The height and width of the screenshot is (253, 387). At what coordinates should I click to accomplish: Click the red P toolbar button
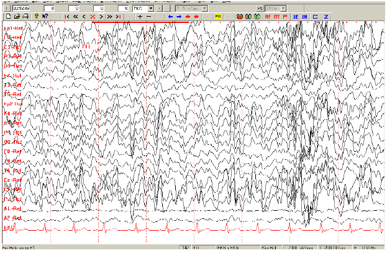click(x=285, y=17)
